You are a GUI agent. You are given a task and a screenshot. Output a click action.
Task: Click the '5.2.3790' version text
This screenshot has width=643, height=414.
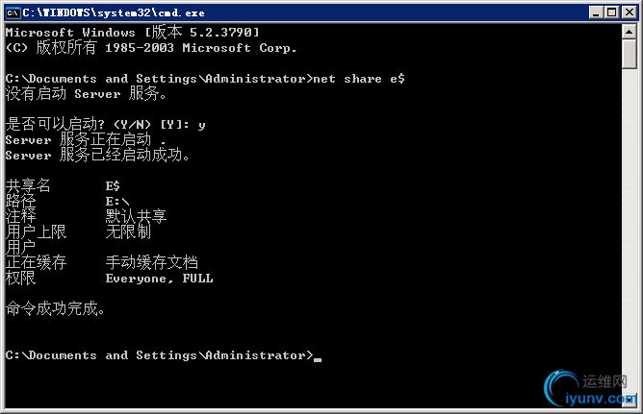[x=220, y=32]
